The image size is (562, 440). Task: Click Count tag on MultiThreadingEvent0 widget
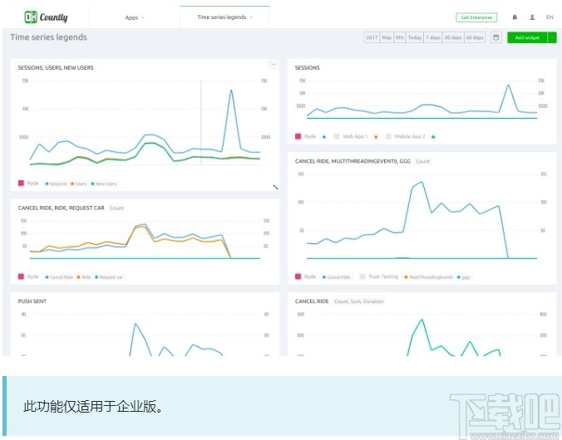point(422,161)
